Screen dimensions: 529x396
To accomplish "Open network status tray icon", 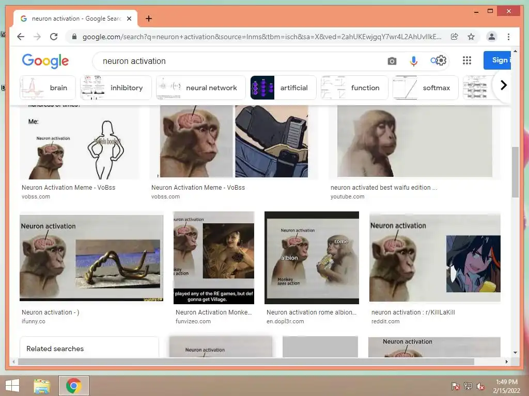I will pyautogui.click(x=468, y=386).
